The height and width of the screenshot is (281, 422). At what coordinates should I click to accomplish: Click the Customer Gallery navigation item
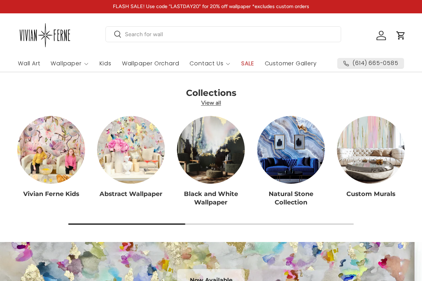290,64
